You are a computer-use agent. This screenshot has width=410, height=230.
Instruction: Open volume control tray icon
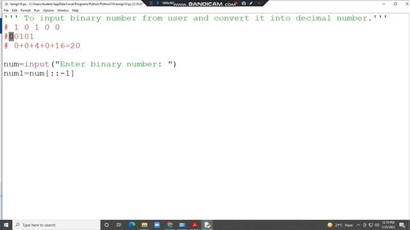(377, 225)
